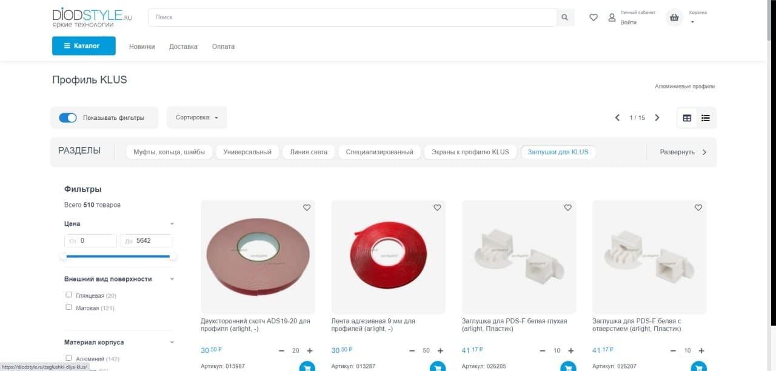Click the DiodStyle.ru logo
This screenshot has height=371, width=776.
click(x=92, y=18)
